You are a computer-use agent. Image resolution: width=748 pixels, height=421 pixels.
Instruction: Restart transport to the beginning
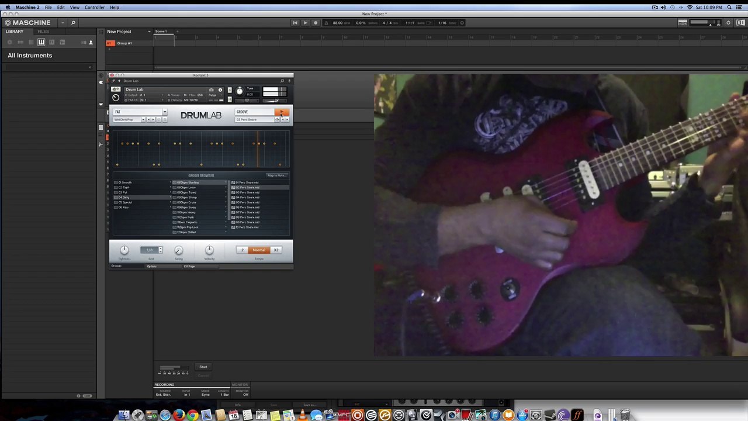click(295, 23)
